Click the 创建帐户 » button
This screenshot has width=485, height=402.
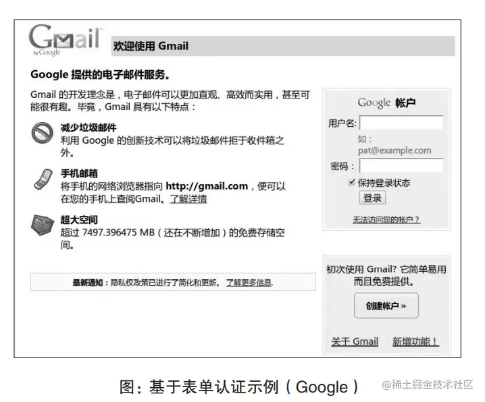click(x=386, y=306)
